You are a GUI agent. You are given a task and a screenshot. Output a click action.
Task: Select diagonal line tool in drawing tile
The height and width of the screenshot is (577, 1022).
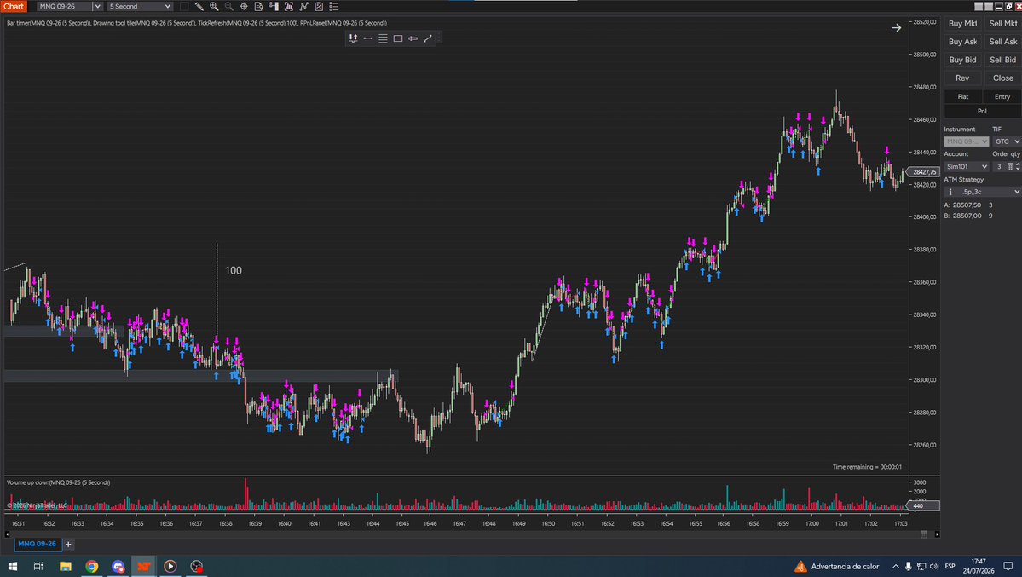[x=428, y=38]
